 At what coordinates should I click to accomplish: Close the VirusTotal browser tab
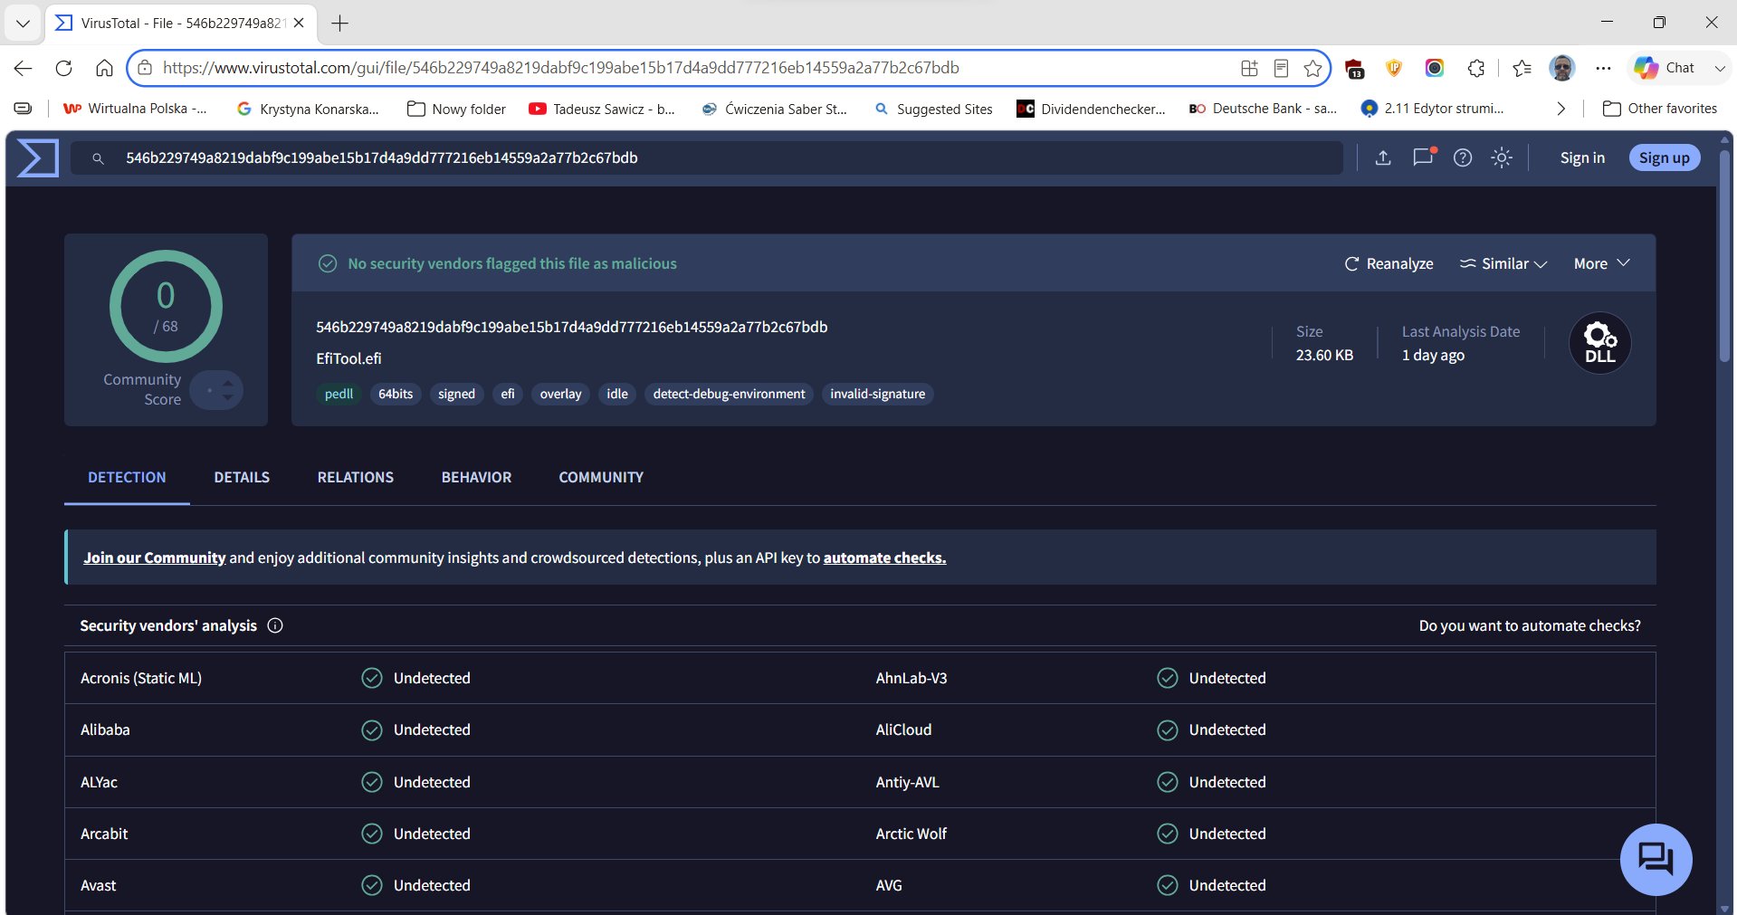[x=299, y=24]
